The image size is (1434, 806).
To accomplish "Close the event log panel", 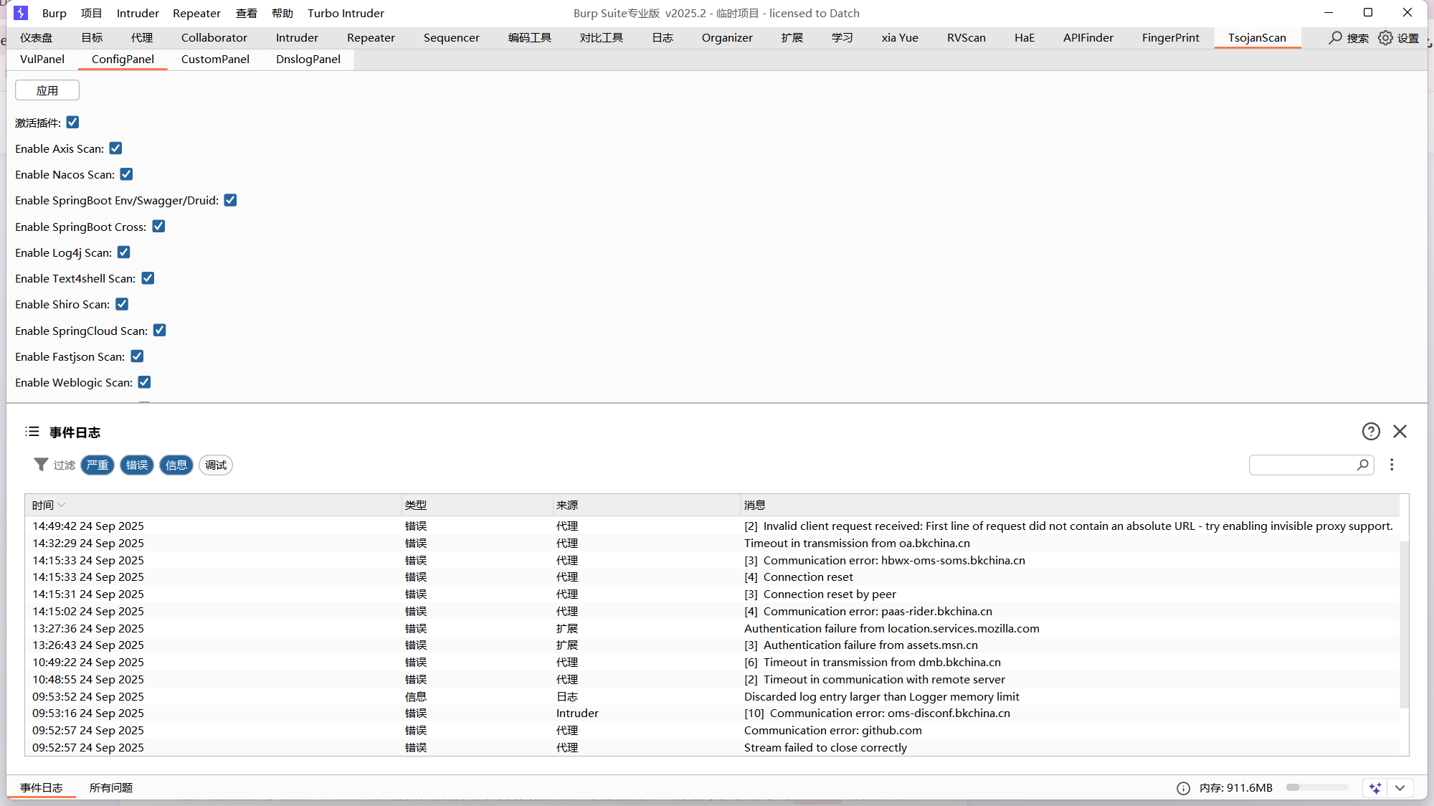I will tap(1400, 431).
